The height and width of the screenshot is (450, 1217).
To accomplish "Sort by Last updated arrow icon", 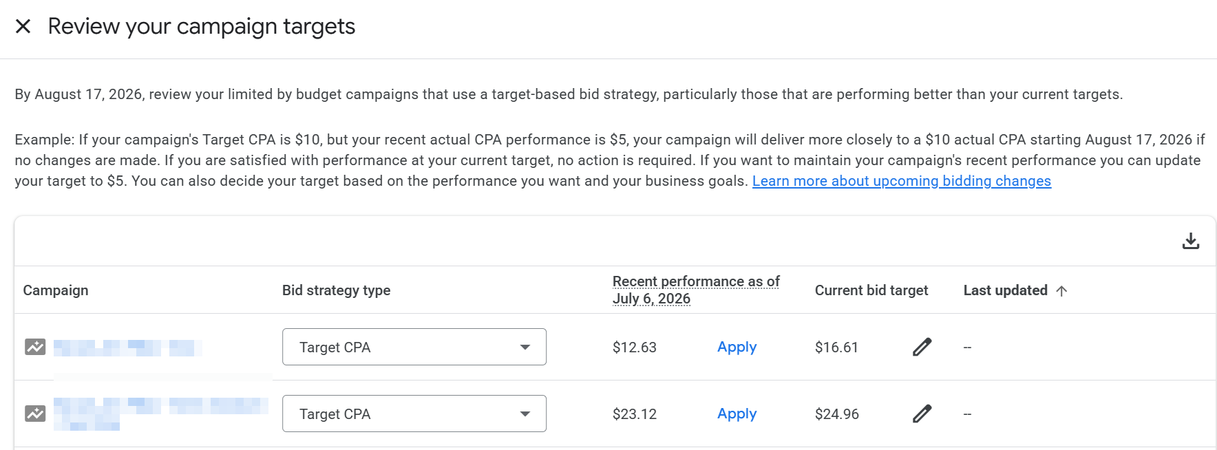I will [1061, 291].
